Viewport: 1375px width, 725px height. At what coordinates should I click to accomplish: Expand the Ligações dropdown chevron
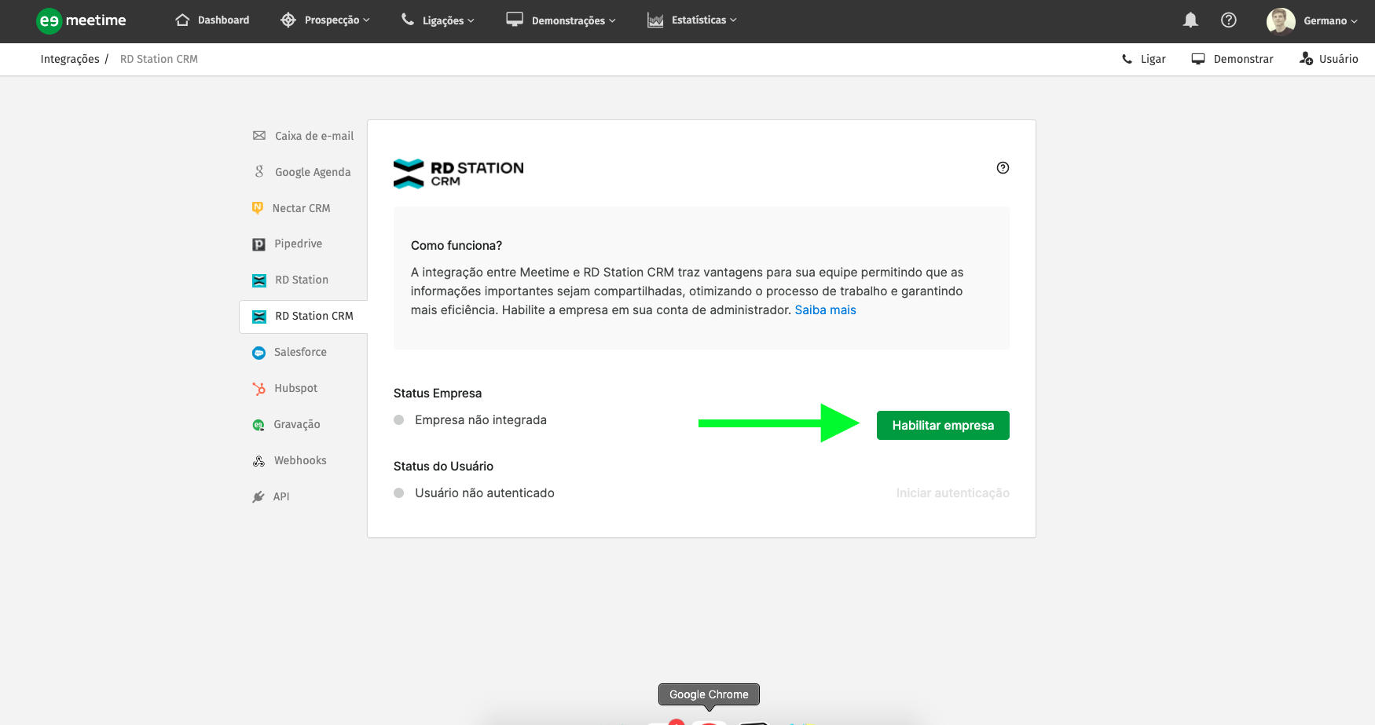[471, 21]
